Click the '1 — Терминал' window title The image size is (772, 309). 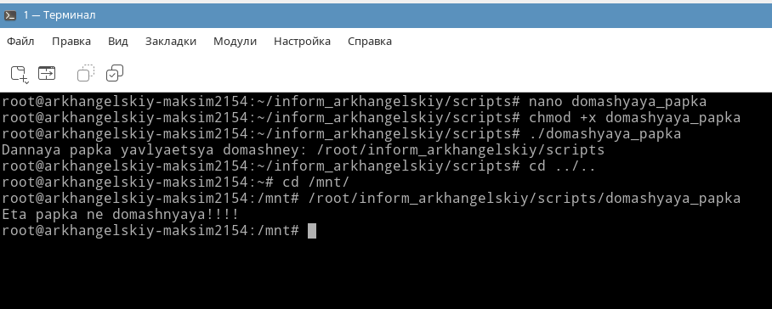(x=60, y=15)
